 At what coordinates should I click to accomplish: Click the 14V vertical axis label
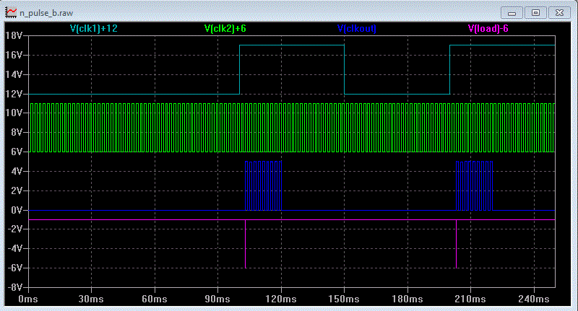click(x=14, y=75)
